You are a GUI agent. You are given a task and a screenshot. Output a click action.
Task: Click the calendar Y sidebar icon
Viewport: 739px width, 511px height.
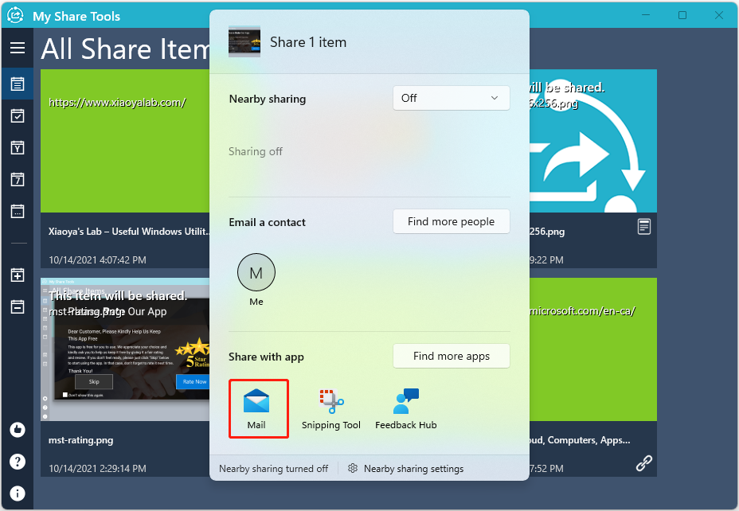[x=17, y=147]
